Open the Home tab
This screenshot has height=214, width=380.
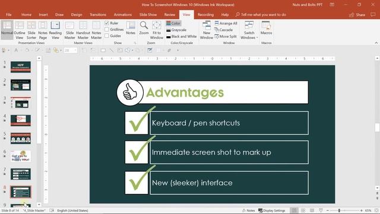point(26,14)
